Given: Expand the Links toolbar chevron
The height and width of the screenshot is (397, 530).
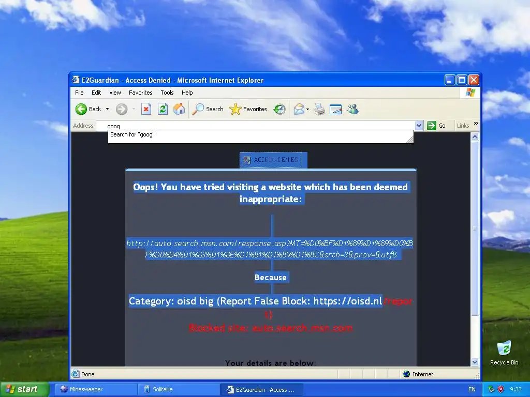Looking at the screenshot, I should 476,124.
